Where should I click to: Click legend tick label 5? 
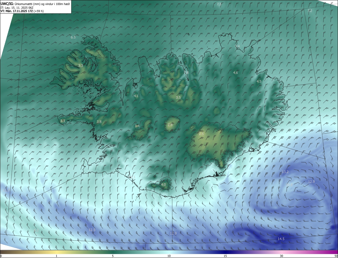point(113,256)
